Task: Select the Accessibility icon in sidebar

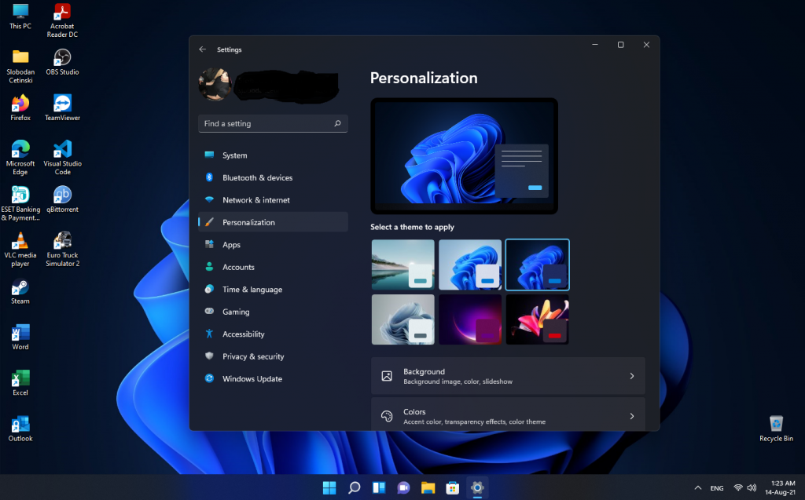Action: 209,334
